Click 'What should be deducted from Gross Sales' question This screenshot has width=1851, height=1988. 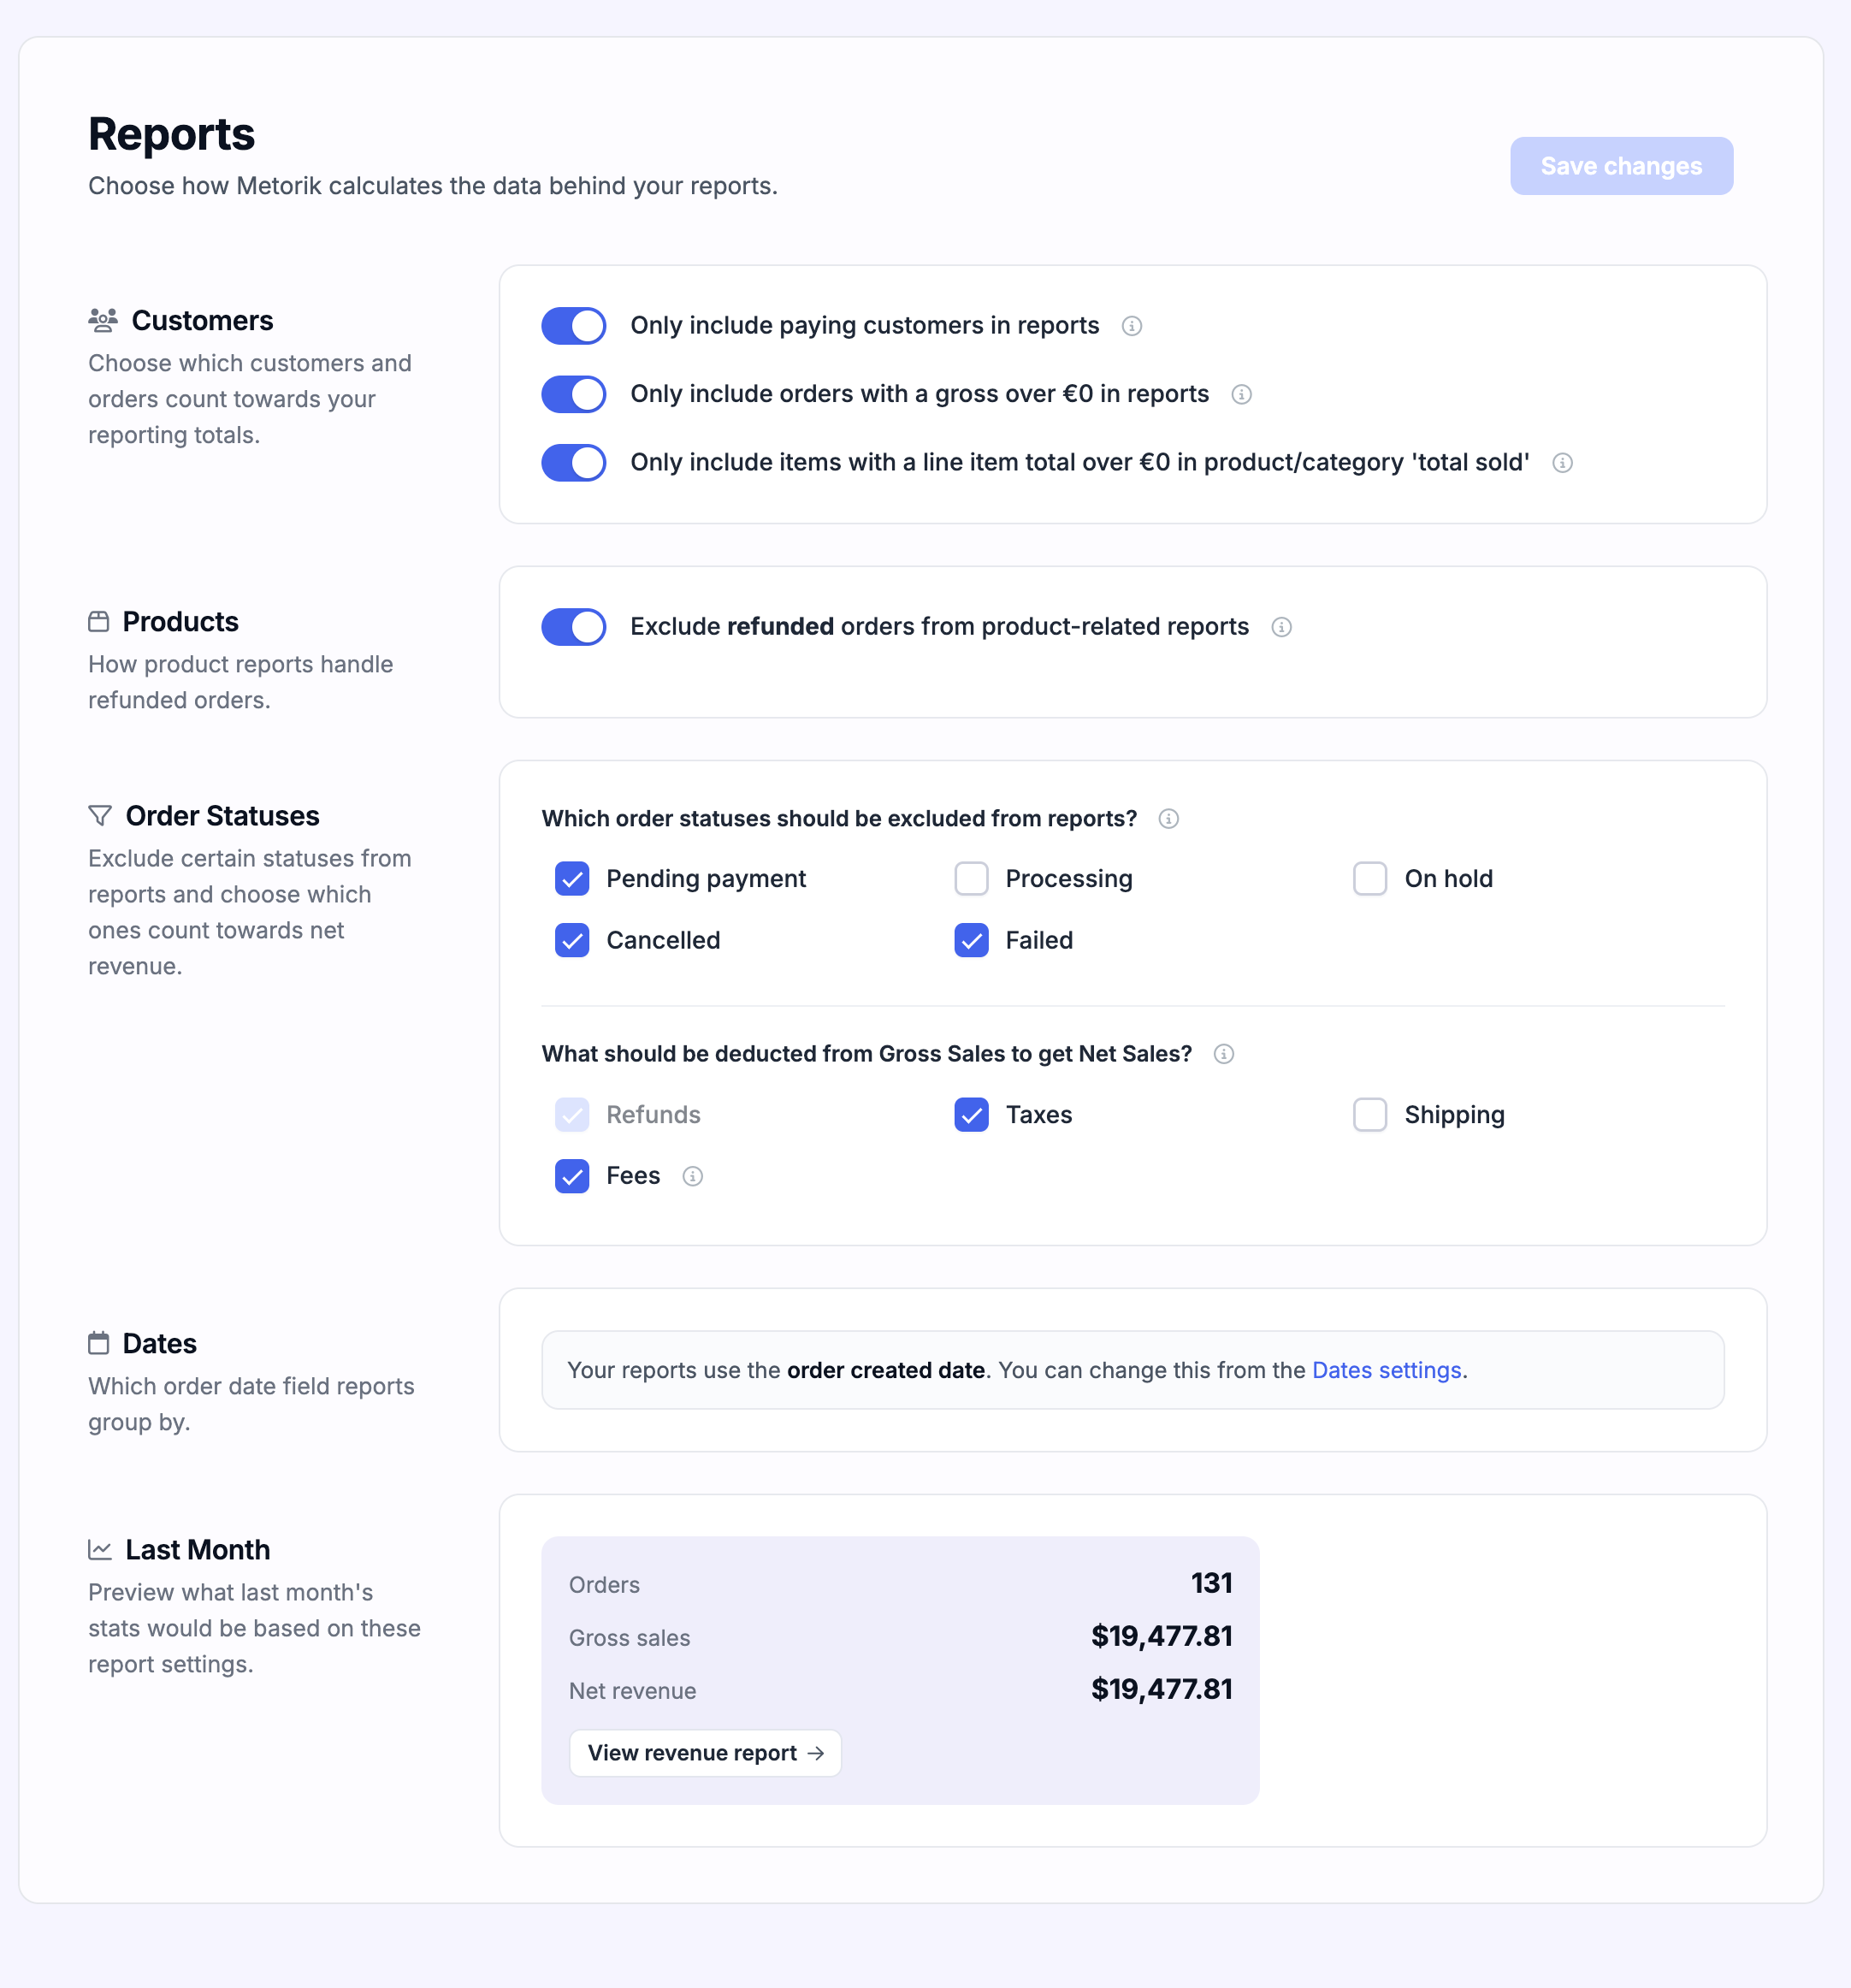click(867, 1054)
